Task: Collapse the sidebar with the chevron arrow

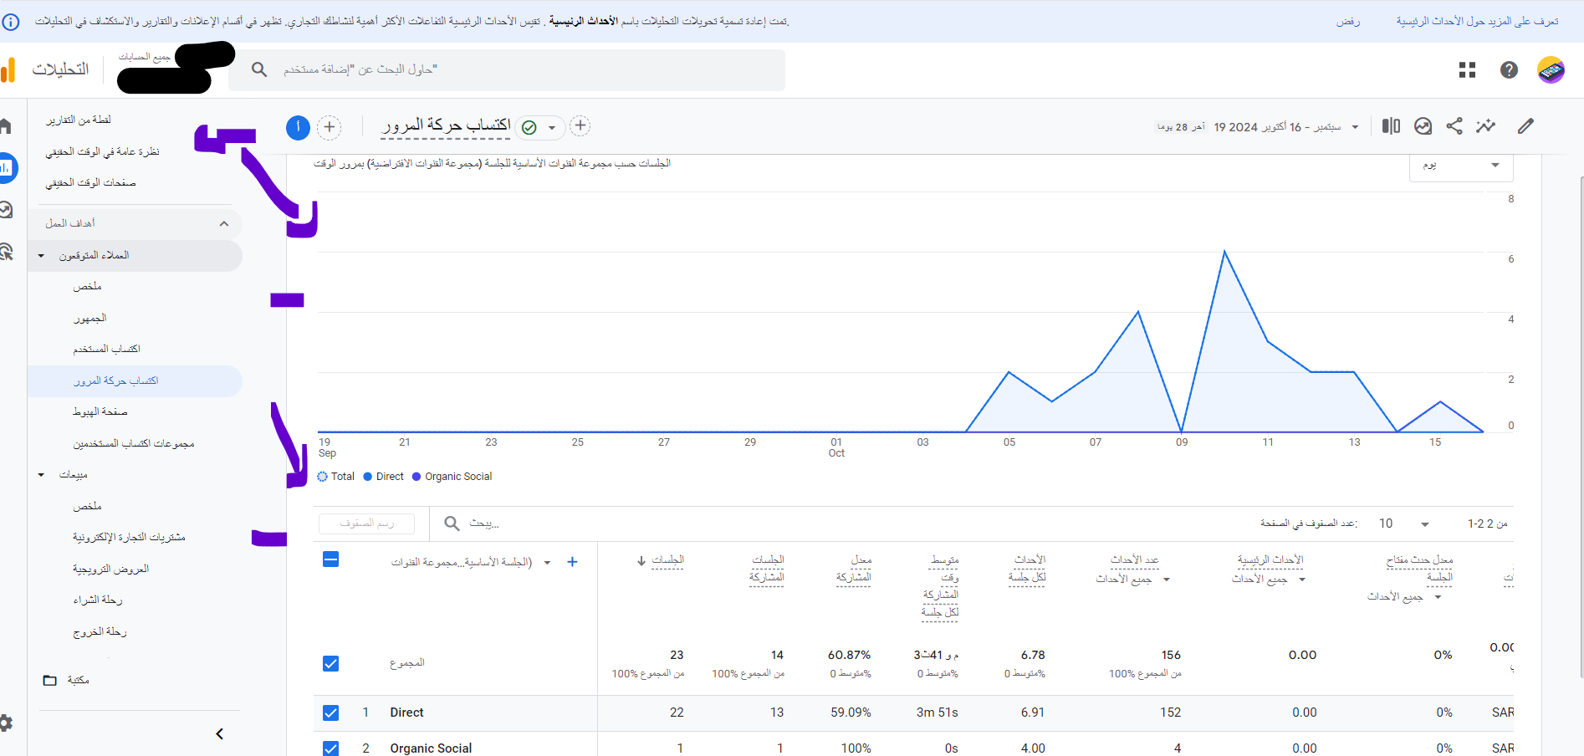Action: pos(220,734)
